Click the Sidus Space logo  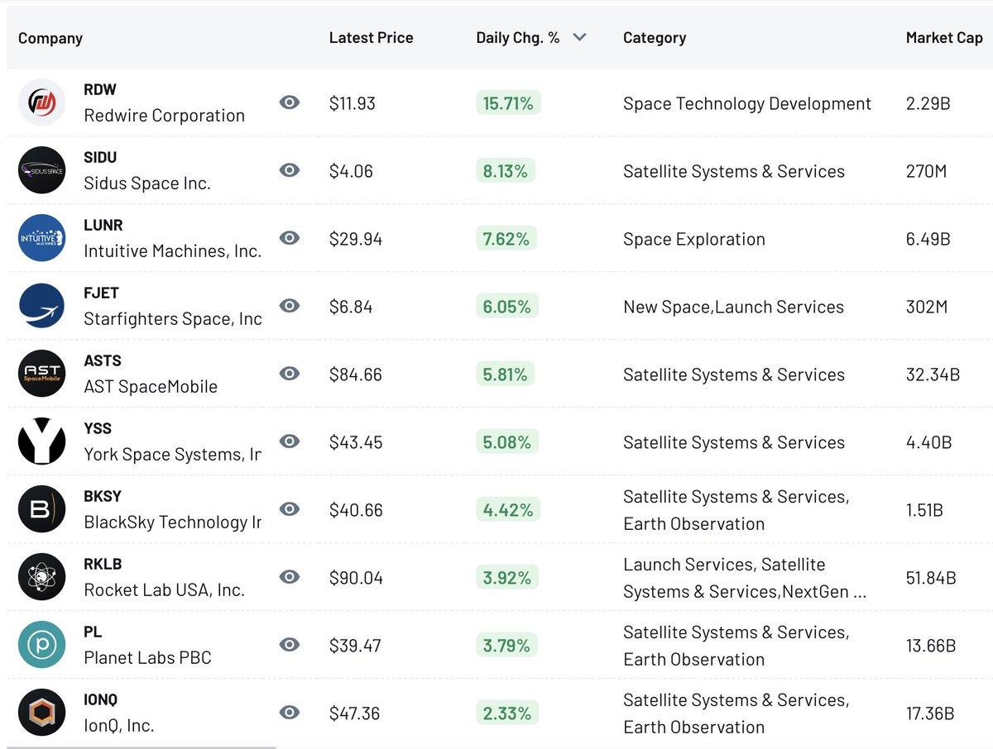(x=41, y=170)
